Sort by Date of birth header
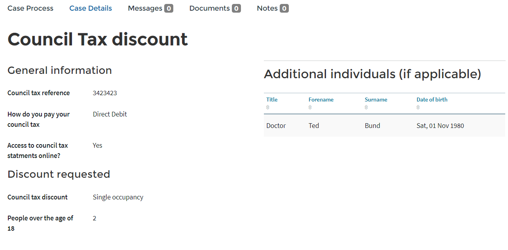The width and height of the screenshot is (508, 250). 432,100
